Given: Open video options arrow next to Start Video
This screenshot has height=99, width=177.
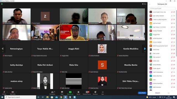Looking at the screenshot, I should click(x=16, y=92).
